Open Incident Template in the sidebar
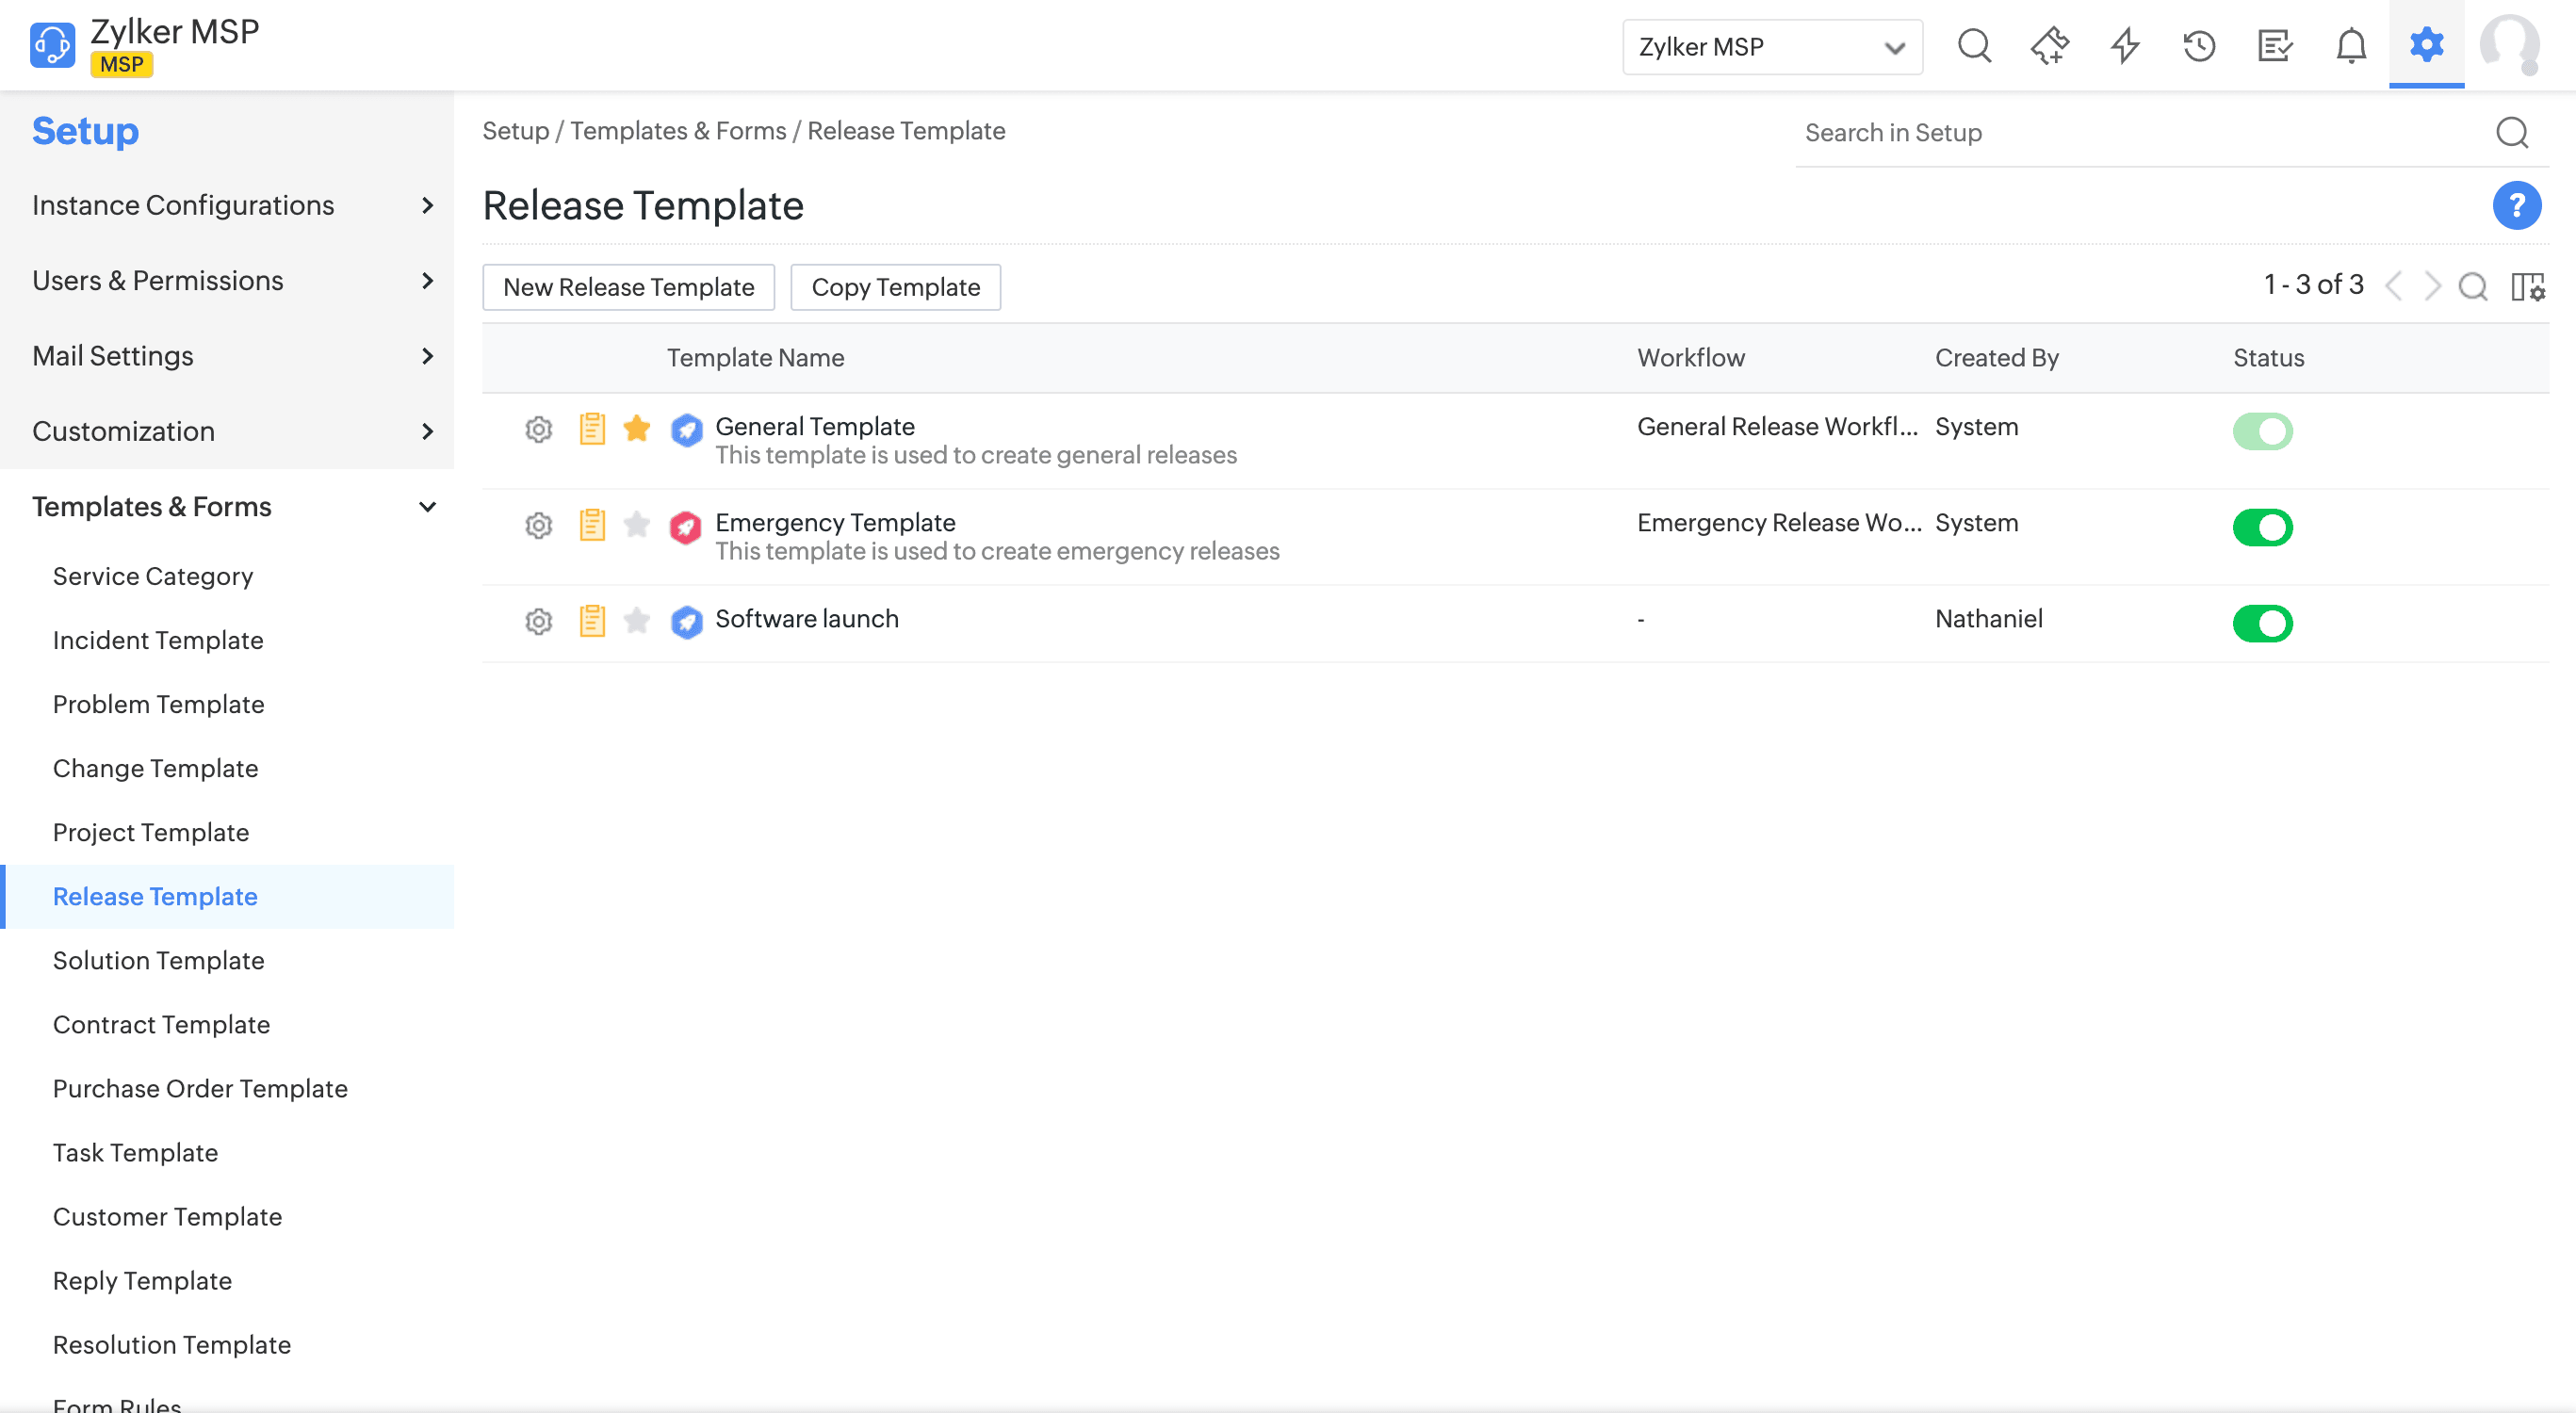The image size is (2576, 1413). (158, 641)
